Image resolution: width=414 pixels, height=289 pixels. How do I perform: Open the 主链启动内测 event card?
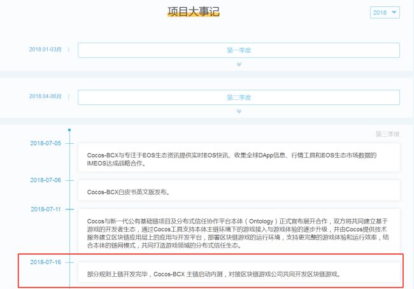239,273
